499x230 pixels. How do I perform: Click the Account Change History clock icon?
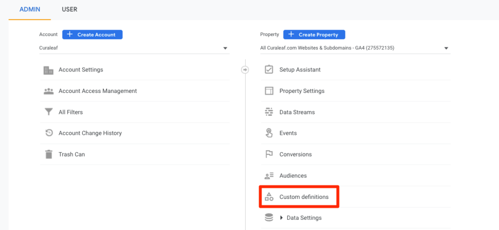tap(49, 133)
